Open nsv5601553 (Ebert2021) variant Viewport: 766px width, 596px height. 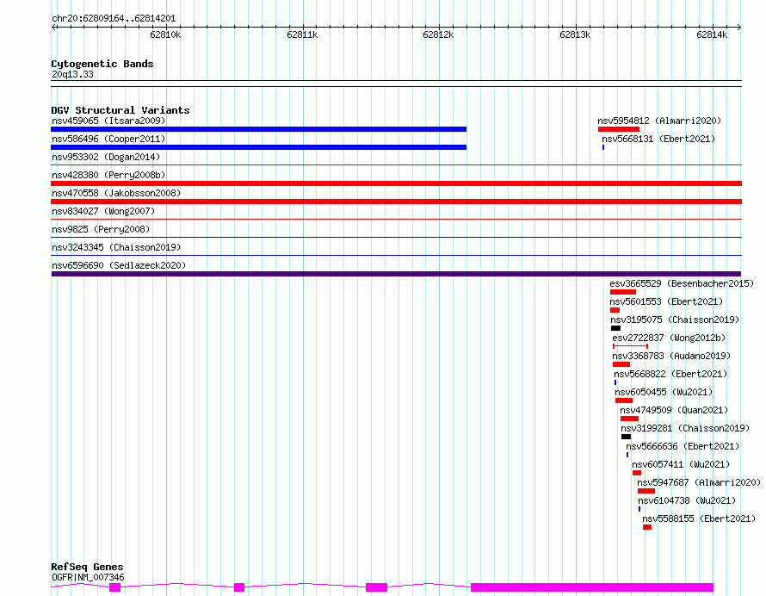(x=666, y=301)
